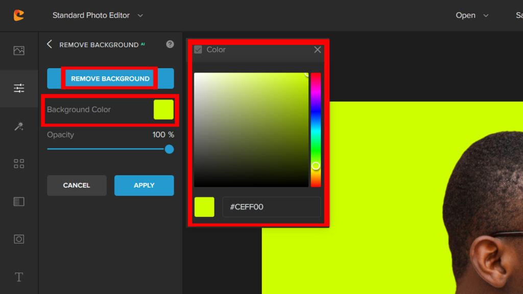Select the Edit sliders sidebar icon

click(19, 88)
